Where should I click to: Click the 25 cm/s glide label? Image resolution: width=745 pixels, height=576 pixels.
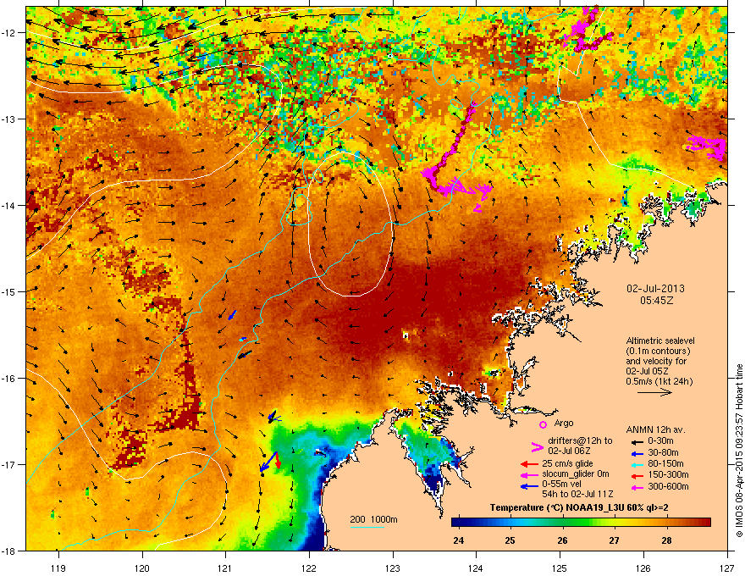[x=568, y=464]
